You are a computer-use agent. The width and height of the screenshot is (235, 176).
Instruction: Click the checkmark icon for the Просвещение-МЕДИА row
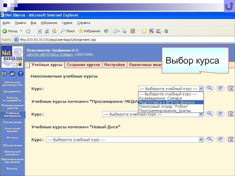[x=219, y=114]
